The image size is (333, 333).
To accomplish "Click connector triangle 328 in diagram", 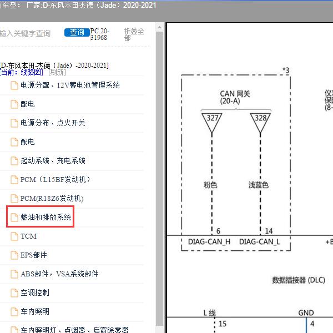I will (260, 123).
